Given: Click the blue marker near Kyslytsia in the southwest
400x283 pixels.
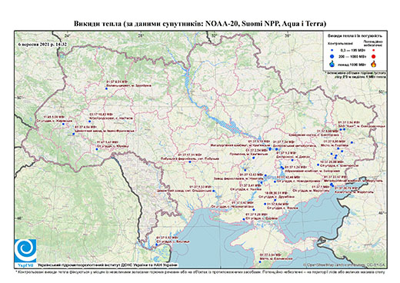Looking at the screenshot, I should click(156, 245).
